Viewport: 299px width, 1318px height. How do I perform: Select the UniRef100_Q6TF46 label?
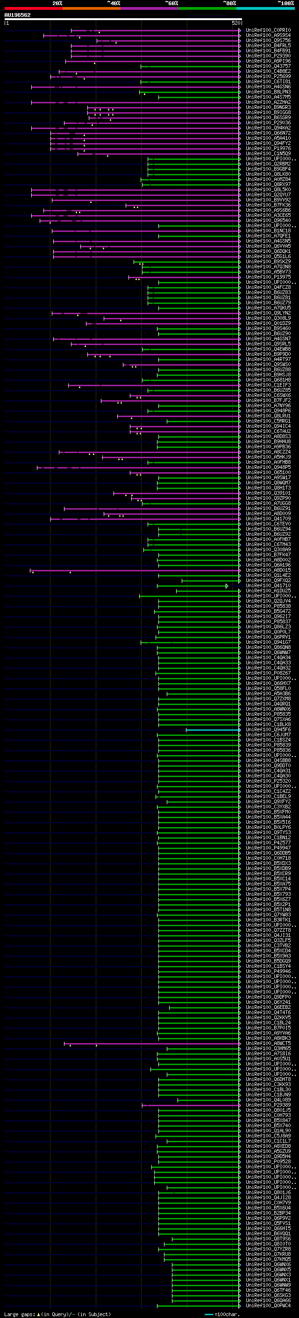pos(268,1290)
